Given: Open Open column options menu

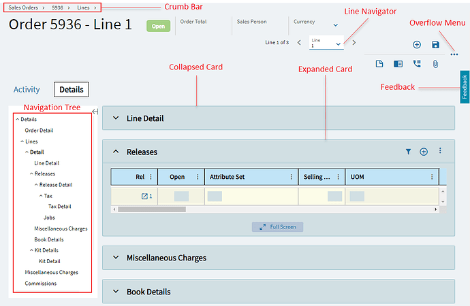Looking at the screenshot, I should (x=198, y=177).
